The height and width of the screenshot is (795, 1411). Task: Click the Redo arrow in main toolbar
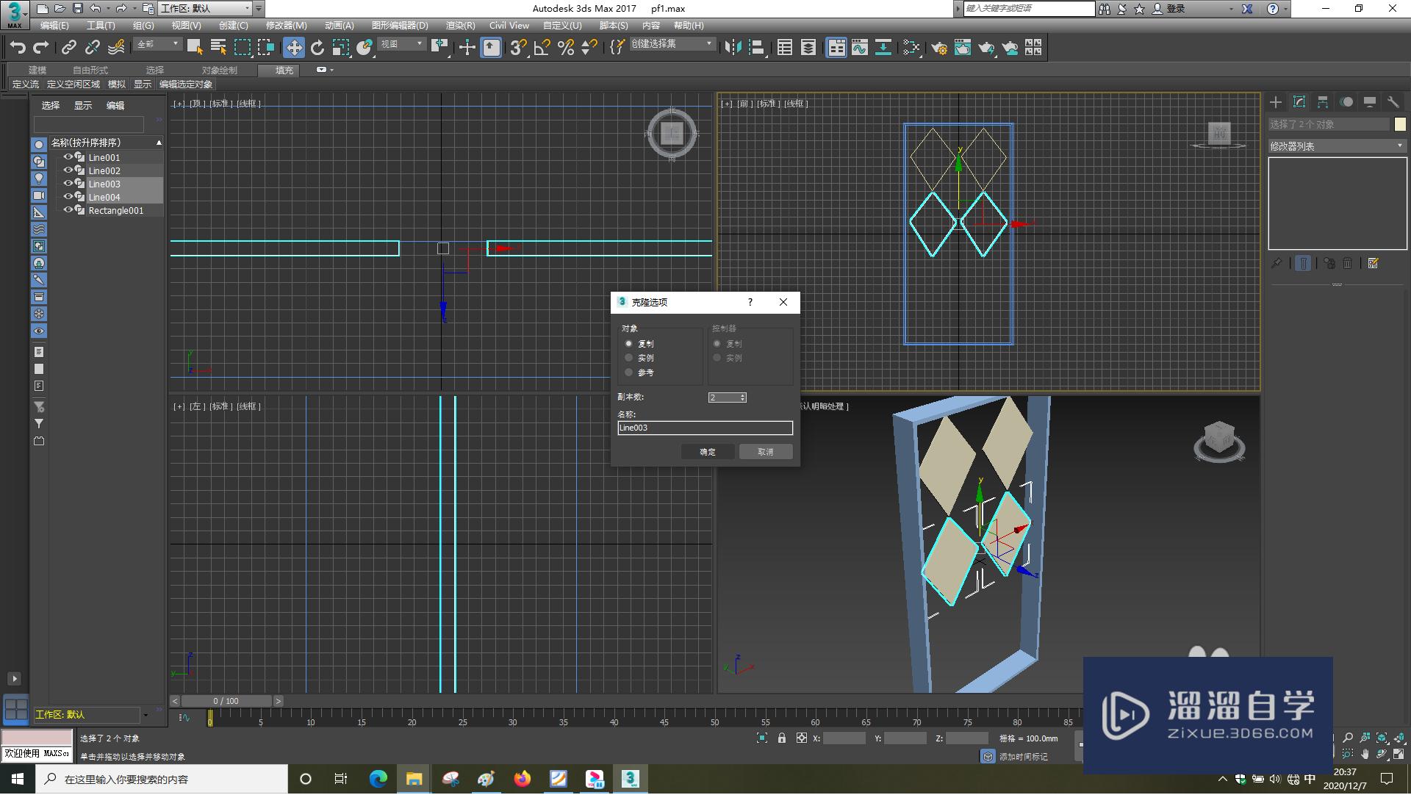tap(41, 48)
